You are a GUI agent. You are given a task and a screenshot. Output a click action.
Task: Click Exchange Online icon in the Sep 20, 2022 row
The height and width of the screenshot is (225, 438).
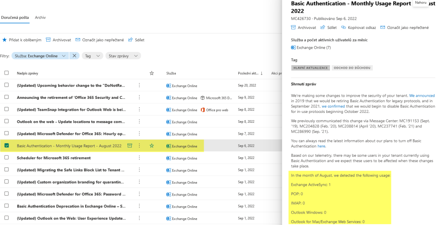[169, 86]
